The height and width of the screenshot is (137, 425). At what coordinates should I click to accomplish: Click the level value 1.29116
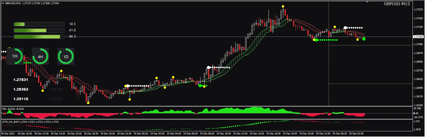pyautogui.click(x=21, y=99)
